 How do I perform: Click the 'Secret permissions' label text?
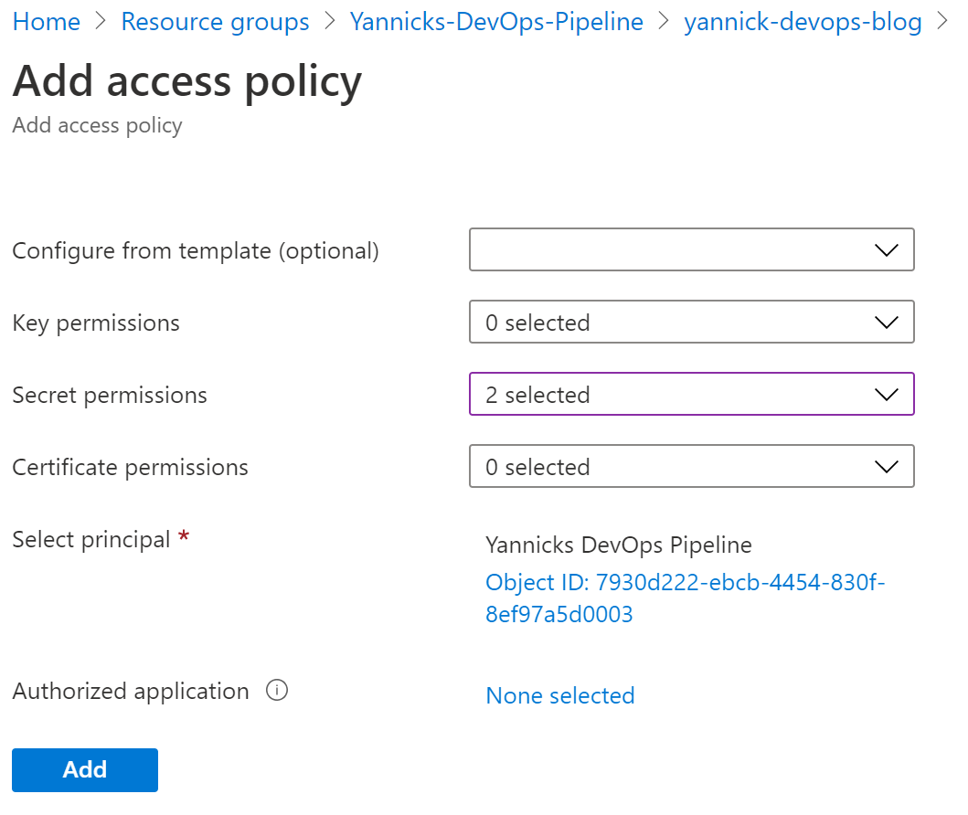(110, 395)
